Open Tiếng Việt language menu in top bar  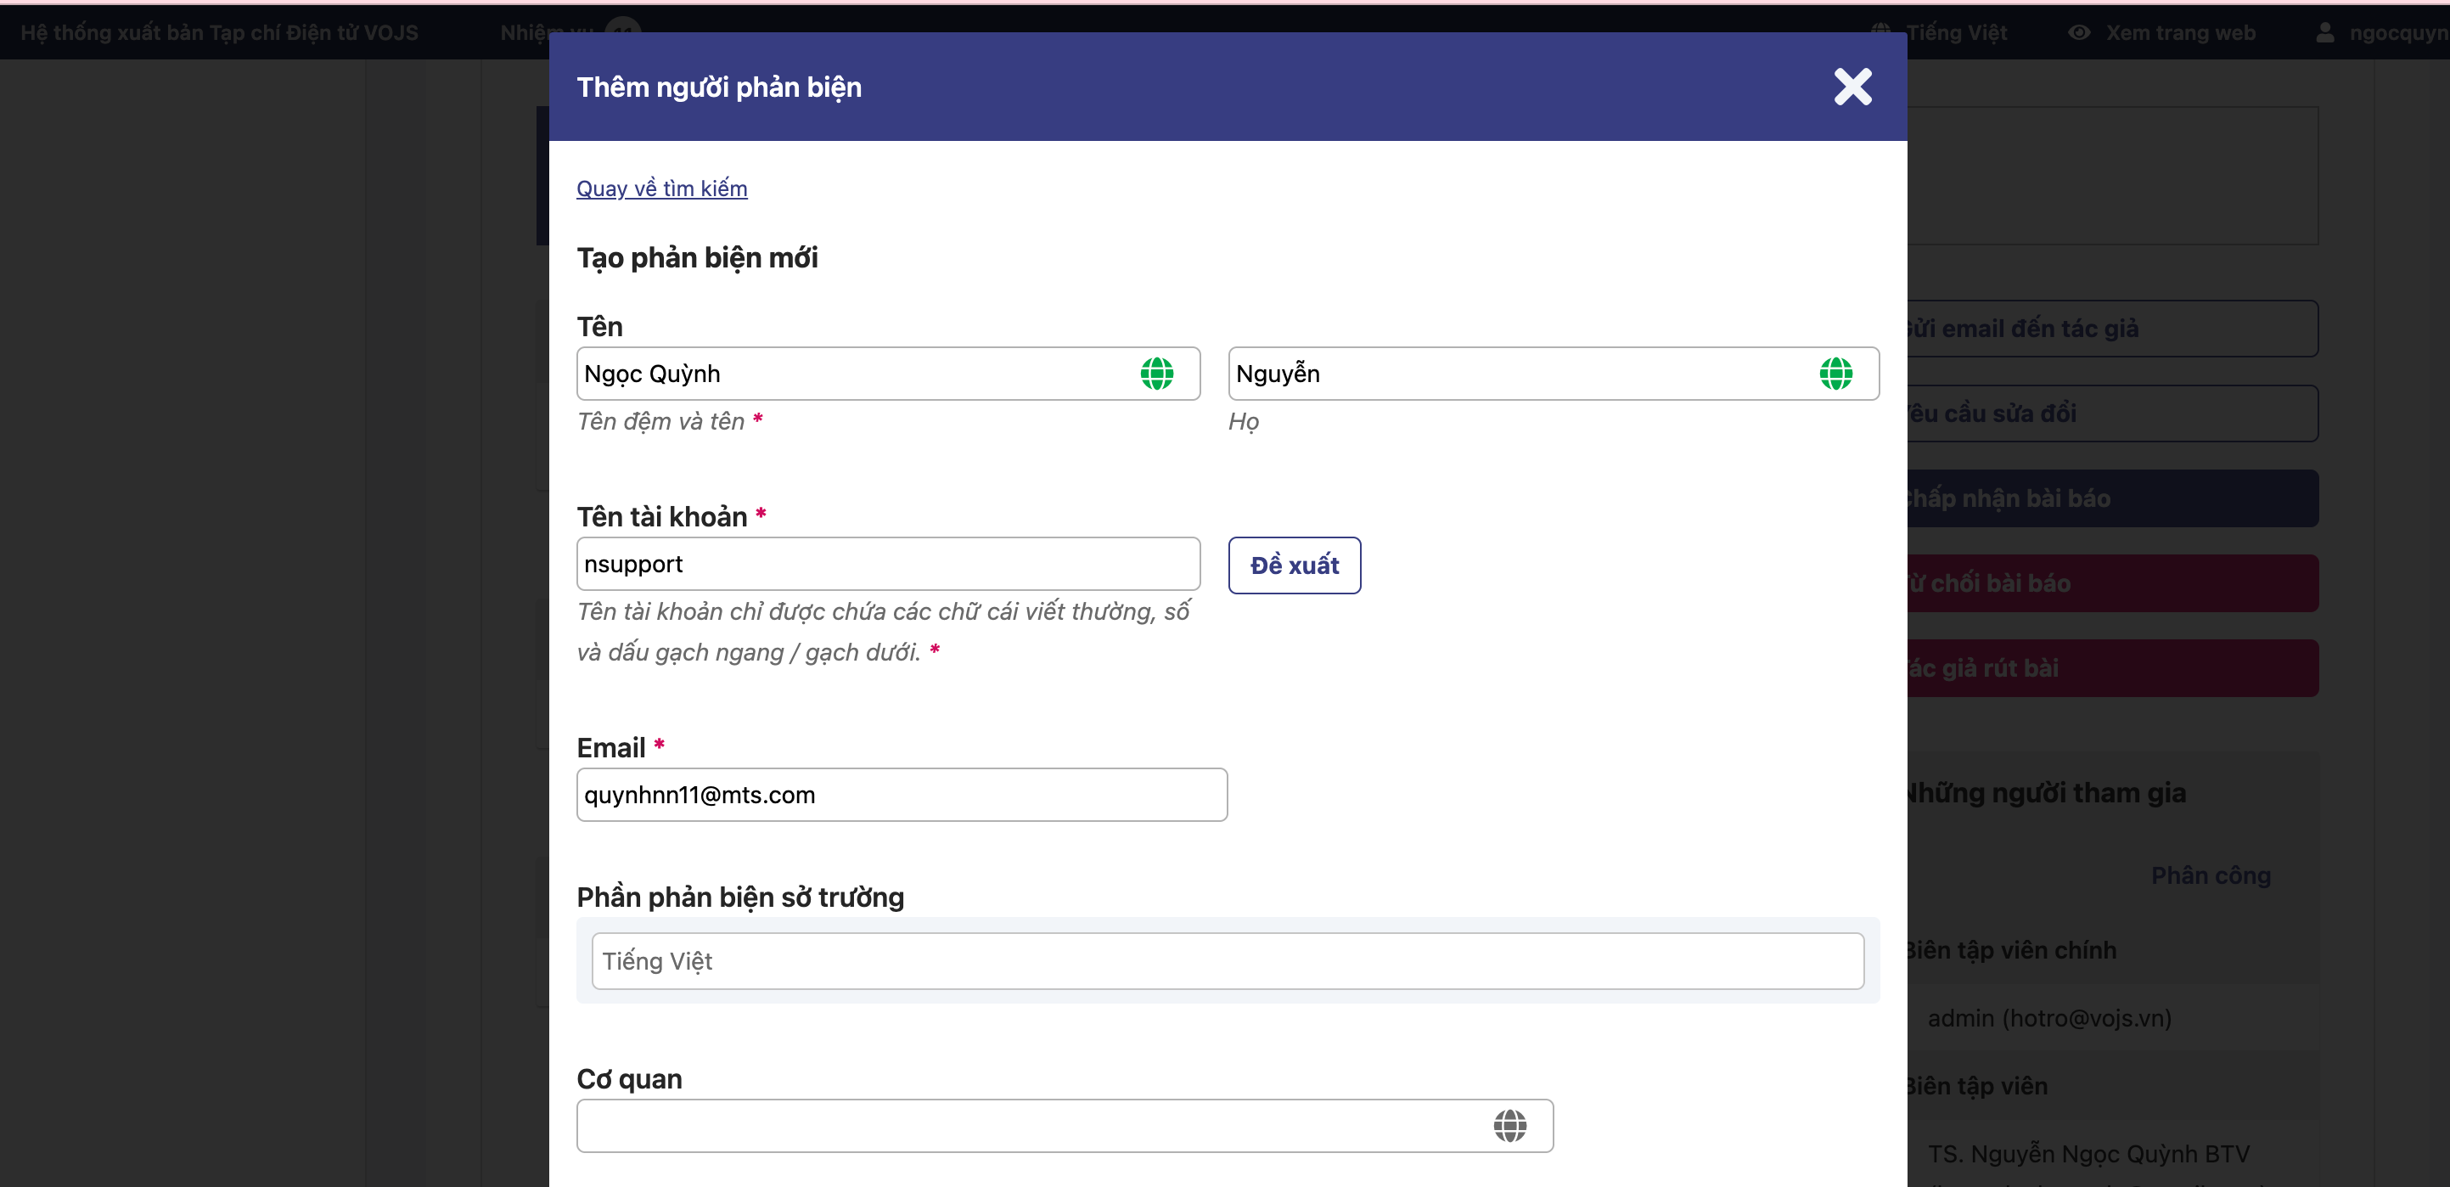click(x=1957, y=32)
